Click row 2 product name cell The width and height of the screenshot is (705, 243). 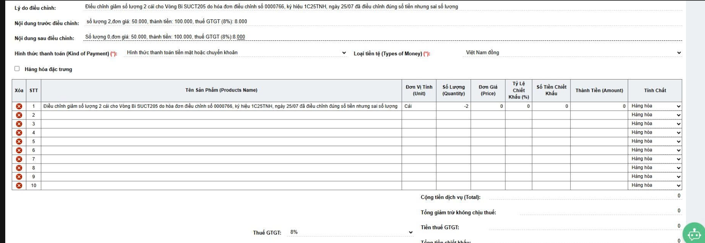click(x=221, y=115)
